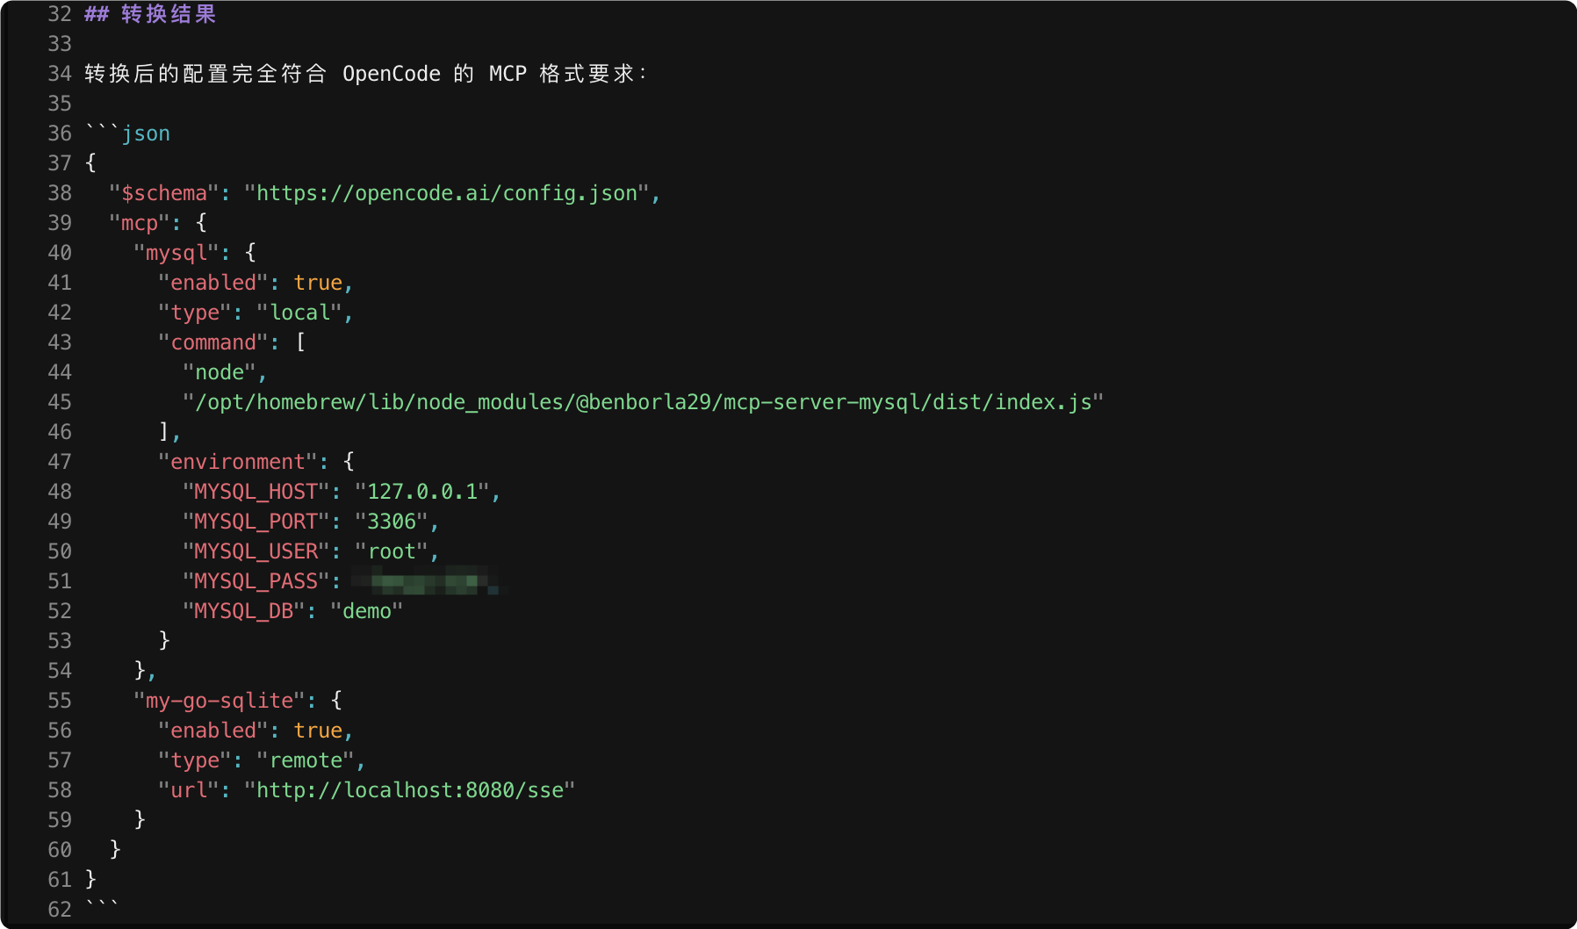Click the opening brace on line 37

pyautogui.click(x=90, y=163)
